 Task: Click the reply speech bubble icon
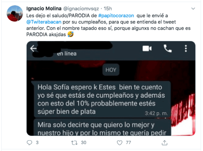(29, 143)
